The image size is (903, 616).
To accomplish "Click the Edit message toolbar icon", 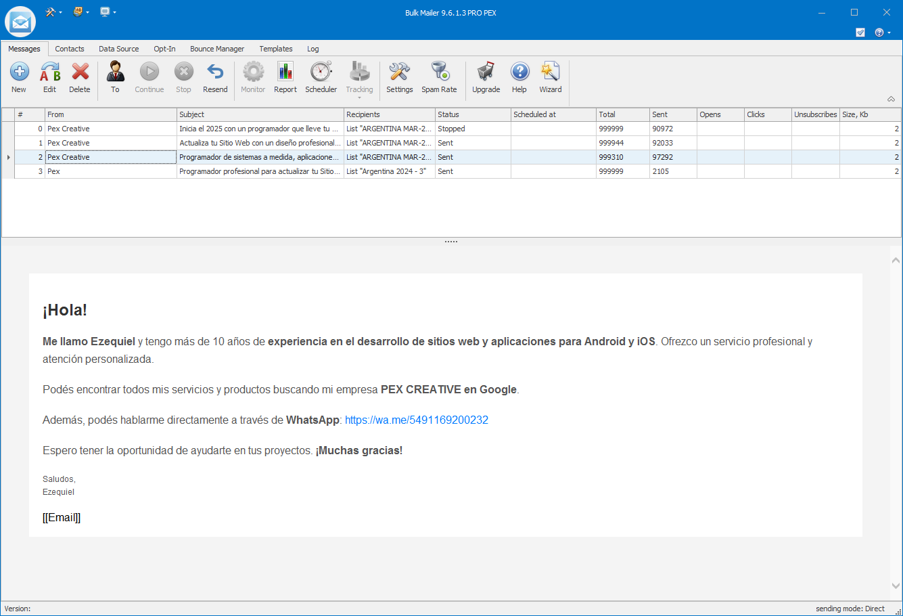I will pyautogui.click(x=50, y=72).
